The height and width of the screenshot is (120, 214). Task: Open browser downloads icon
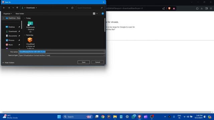[202, 8]
